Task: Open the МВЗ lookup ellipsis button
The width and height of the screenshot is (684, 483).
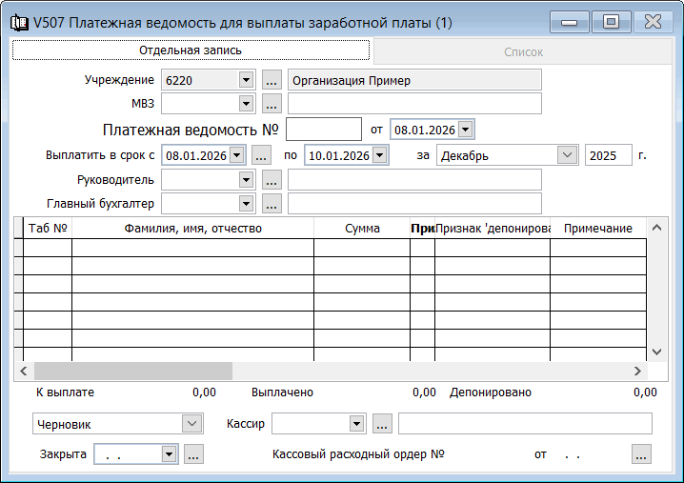Action: pyautogui.click(x=272, y=103)
